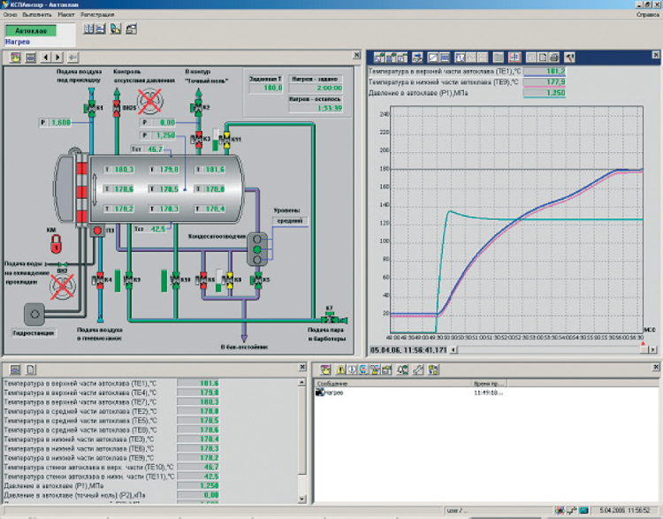Open the Справка menu
The image size is (663, 519).
click(x=647, y=15)
